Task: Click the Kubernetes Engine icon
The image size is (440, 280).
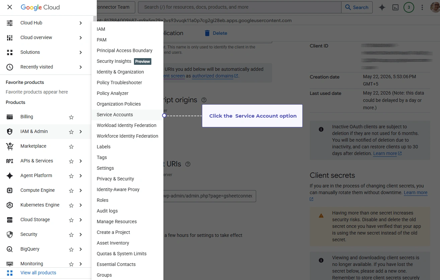Action: [x=10, y=205]
